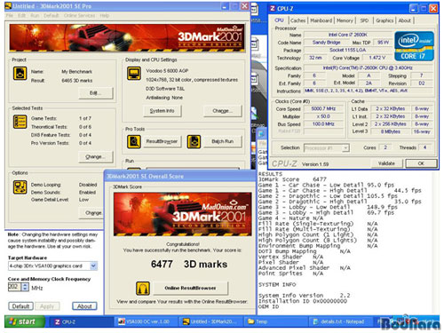
Task: Open Target Hardware dropdown list
Action: click(93, 266)
